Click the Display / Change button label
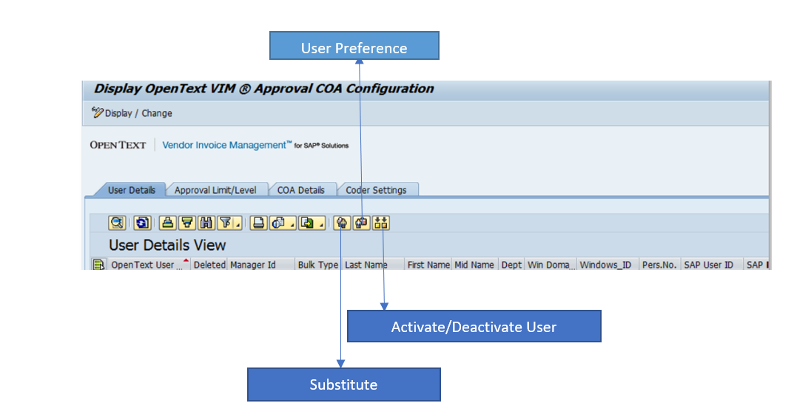The width and height of the screenshot is (811, 420). pyautogui.click(x=138, y=113)
